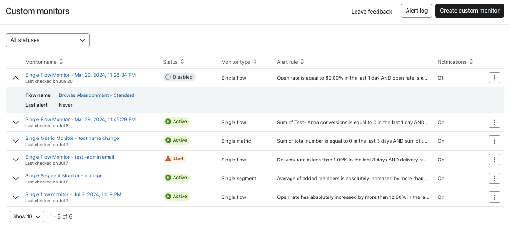Image resolution: width=509 pixels, height=226 pixels.
Task: Expand the Jul 3, 2024 Single flow monitor row
Action: [x=15, y=197]
